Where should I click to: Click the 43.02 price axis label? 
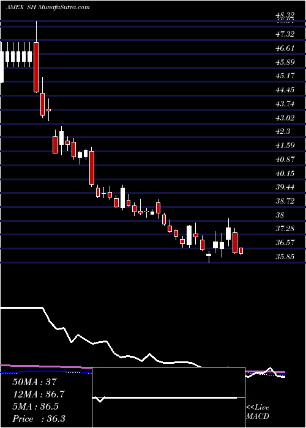click(x=285, y=117)
